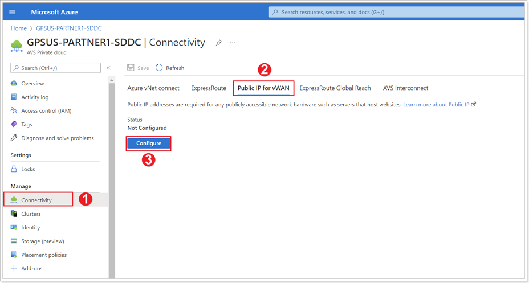Click the plus icon for Add-ons
Viewport: 529px width, 283px height.
pos(14,269)
